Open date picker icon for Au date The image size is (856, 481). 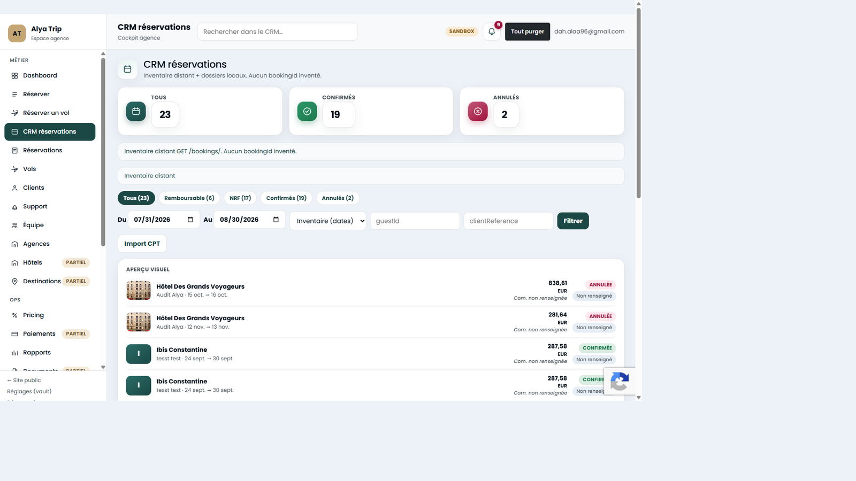click(276, 220)
